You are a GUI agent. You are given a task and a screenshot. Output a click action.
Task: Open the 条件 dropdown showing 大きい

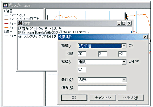[124, 80]
